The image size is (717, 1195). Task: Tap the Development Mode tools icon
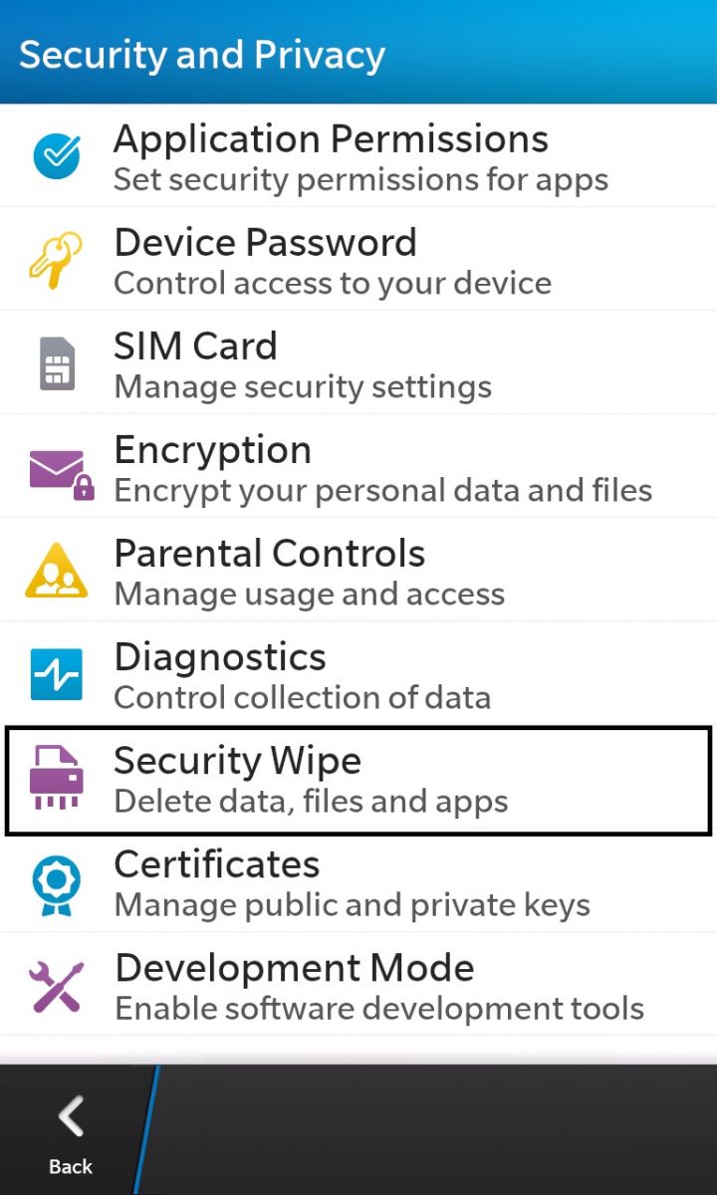coord(57,986)
